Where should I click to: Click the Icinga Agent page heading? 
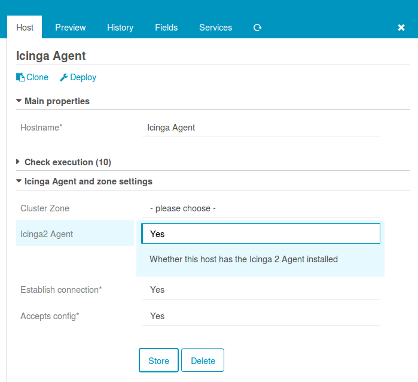click(x=51, y=56)
